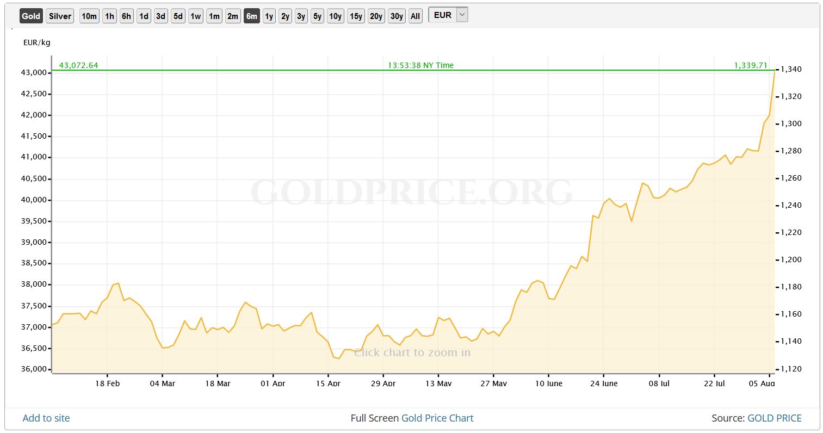823x433 pixels.
Task: Choose the 3d time range
Action: coord(160,16)
